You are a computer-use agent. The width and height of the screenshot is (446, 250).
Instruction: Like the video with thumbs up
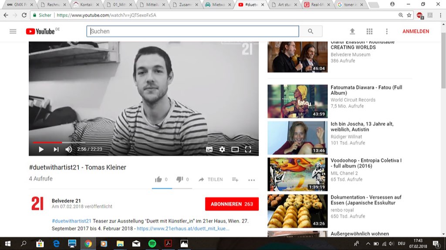coord(159,179)
